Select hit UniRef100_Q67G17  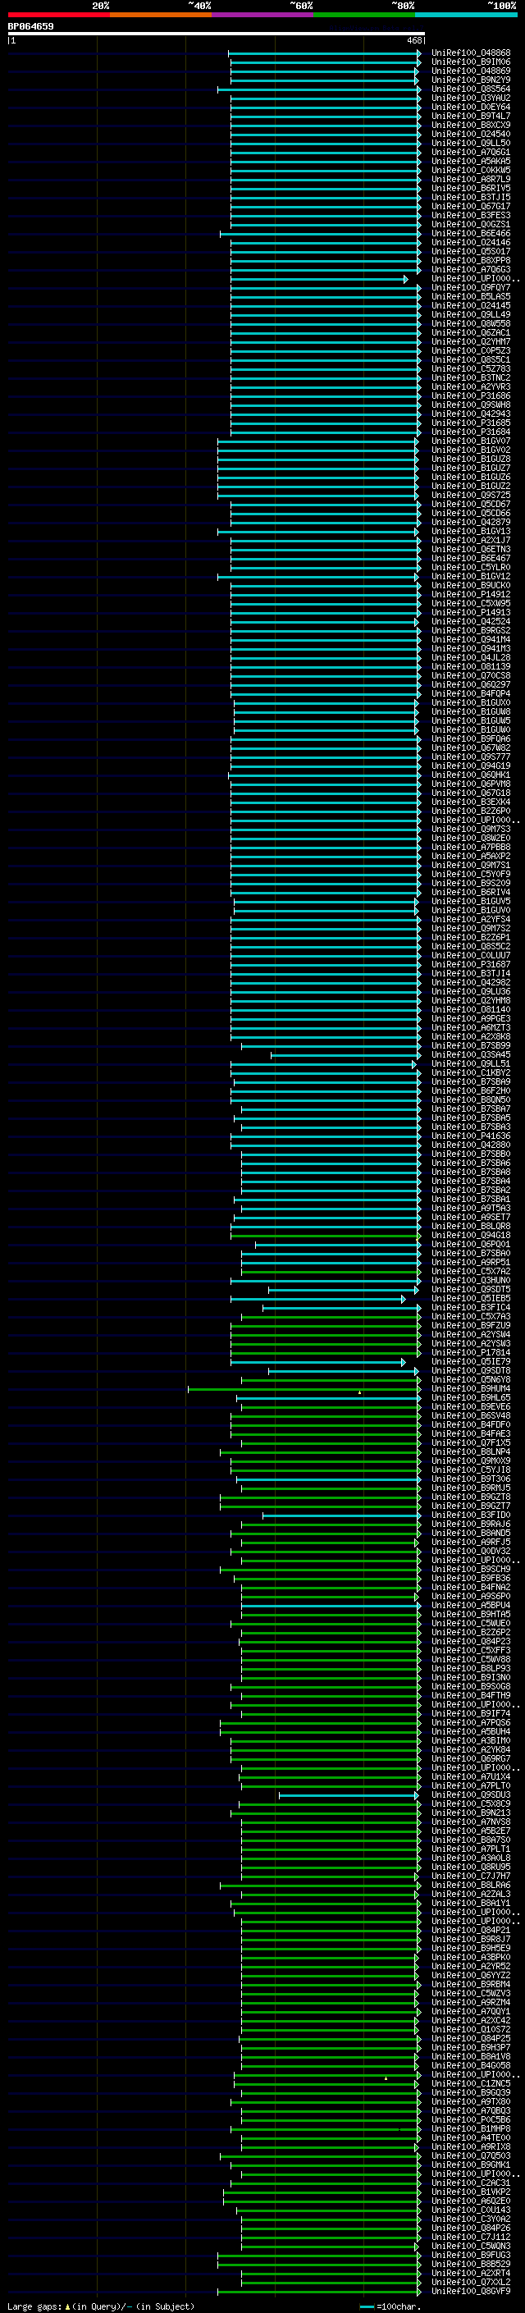pos(471,206)
